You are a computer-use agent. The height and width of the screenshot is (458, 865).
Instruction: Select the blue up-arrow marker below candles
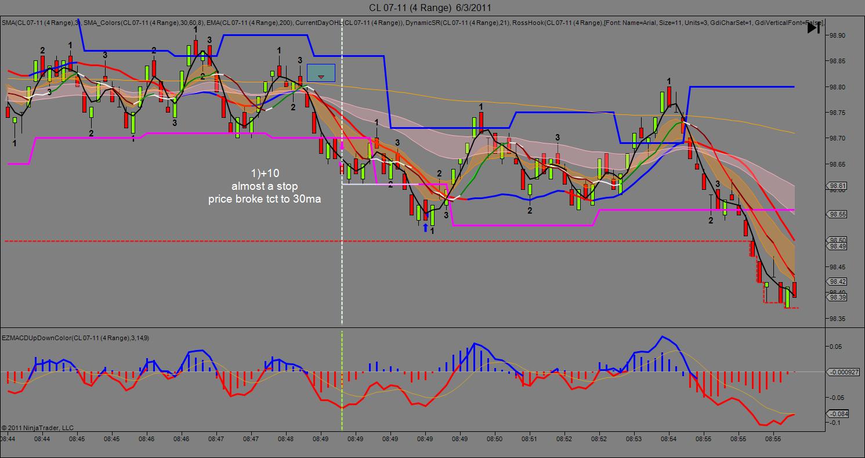pos(425,228)
